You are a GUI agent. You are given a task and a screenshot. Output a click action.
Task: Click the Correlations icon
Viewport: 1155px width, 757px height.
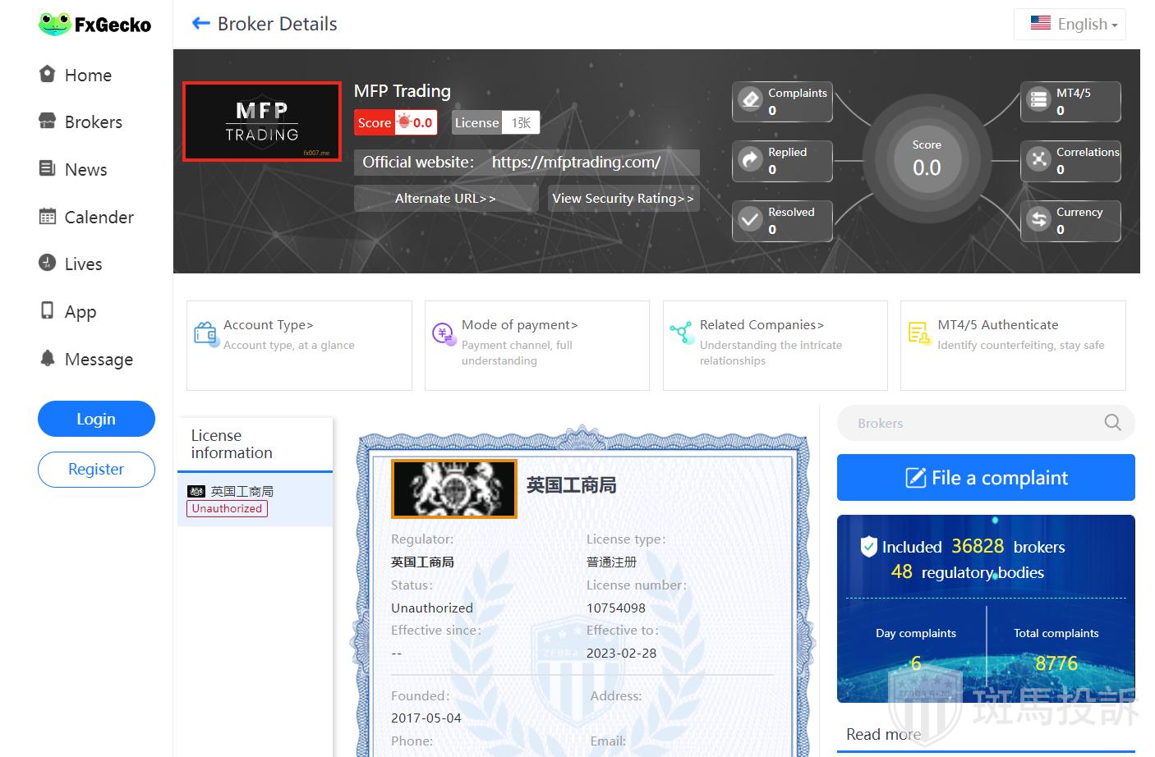click(1038, 160)
